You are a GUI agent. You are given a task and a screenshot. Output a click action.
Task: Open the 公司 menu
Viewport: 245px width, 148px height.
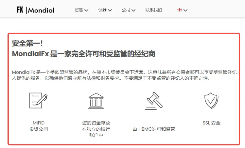[x=126, y=10]
